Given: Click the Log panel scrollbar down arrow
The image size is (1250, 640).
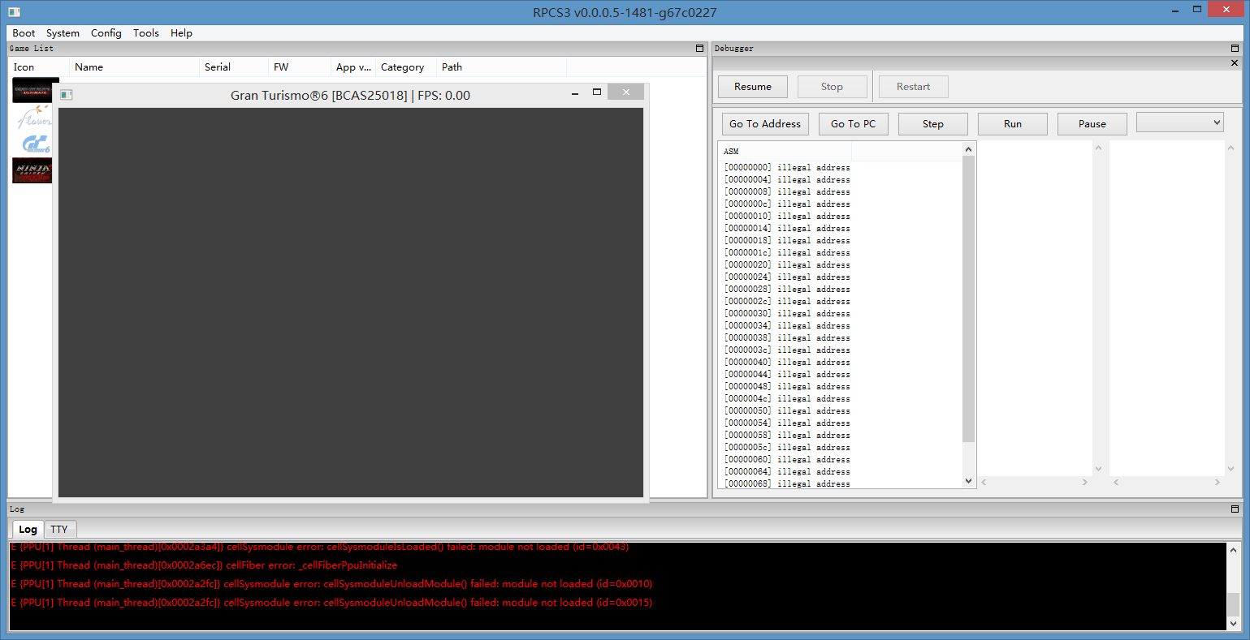Looking at the screenshot, I should coord(1233,623).
